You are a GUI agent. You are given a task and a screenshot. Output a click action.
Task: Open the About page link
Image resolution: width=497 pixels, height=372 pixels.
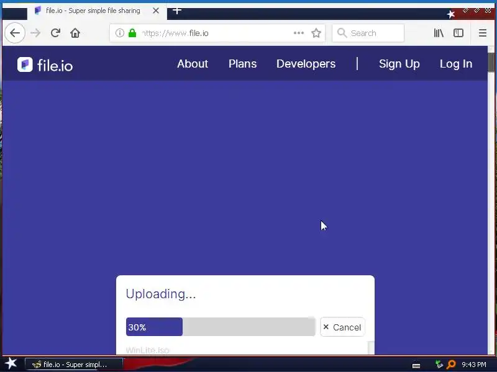pyautogui.click(x=193, y=64)
